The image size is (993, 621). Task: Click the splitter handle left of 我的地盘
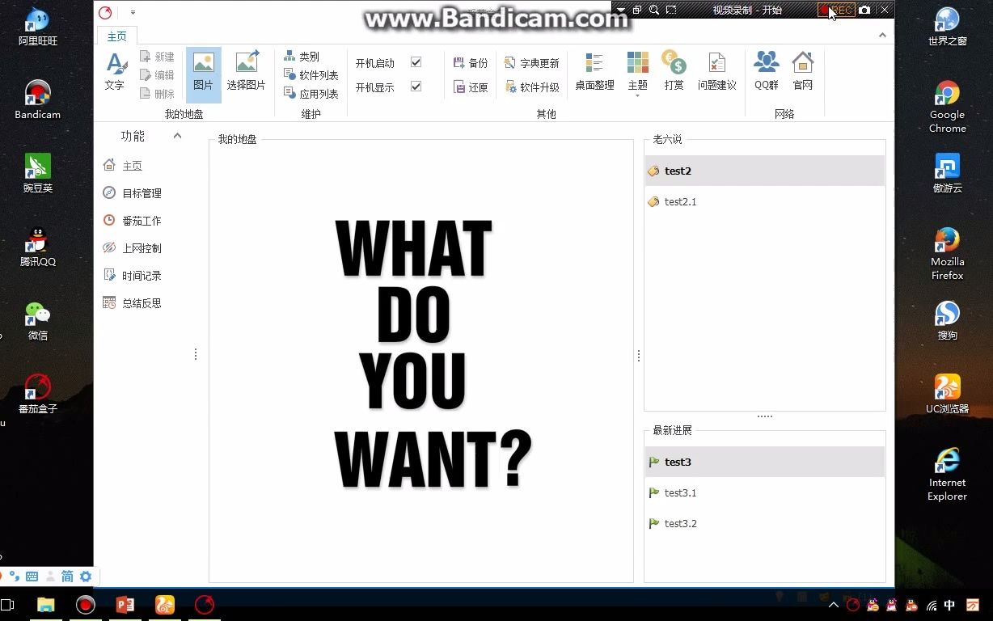pos(196,354)
